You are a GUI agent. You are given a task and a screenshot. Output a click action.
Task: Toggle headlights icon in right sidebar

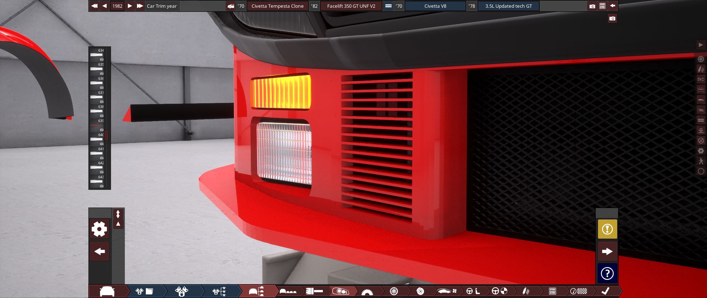click(701, 110)
